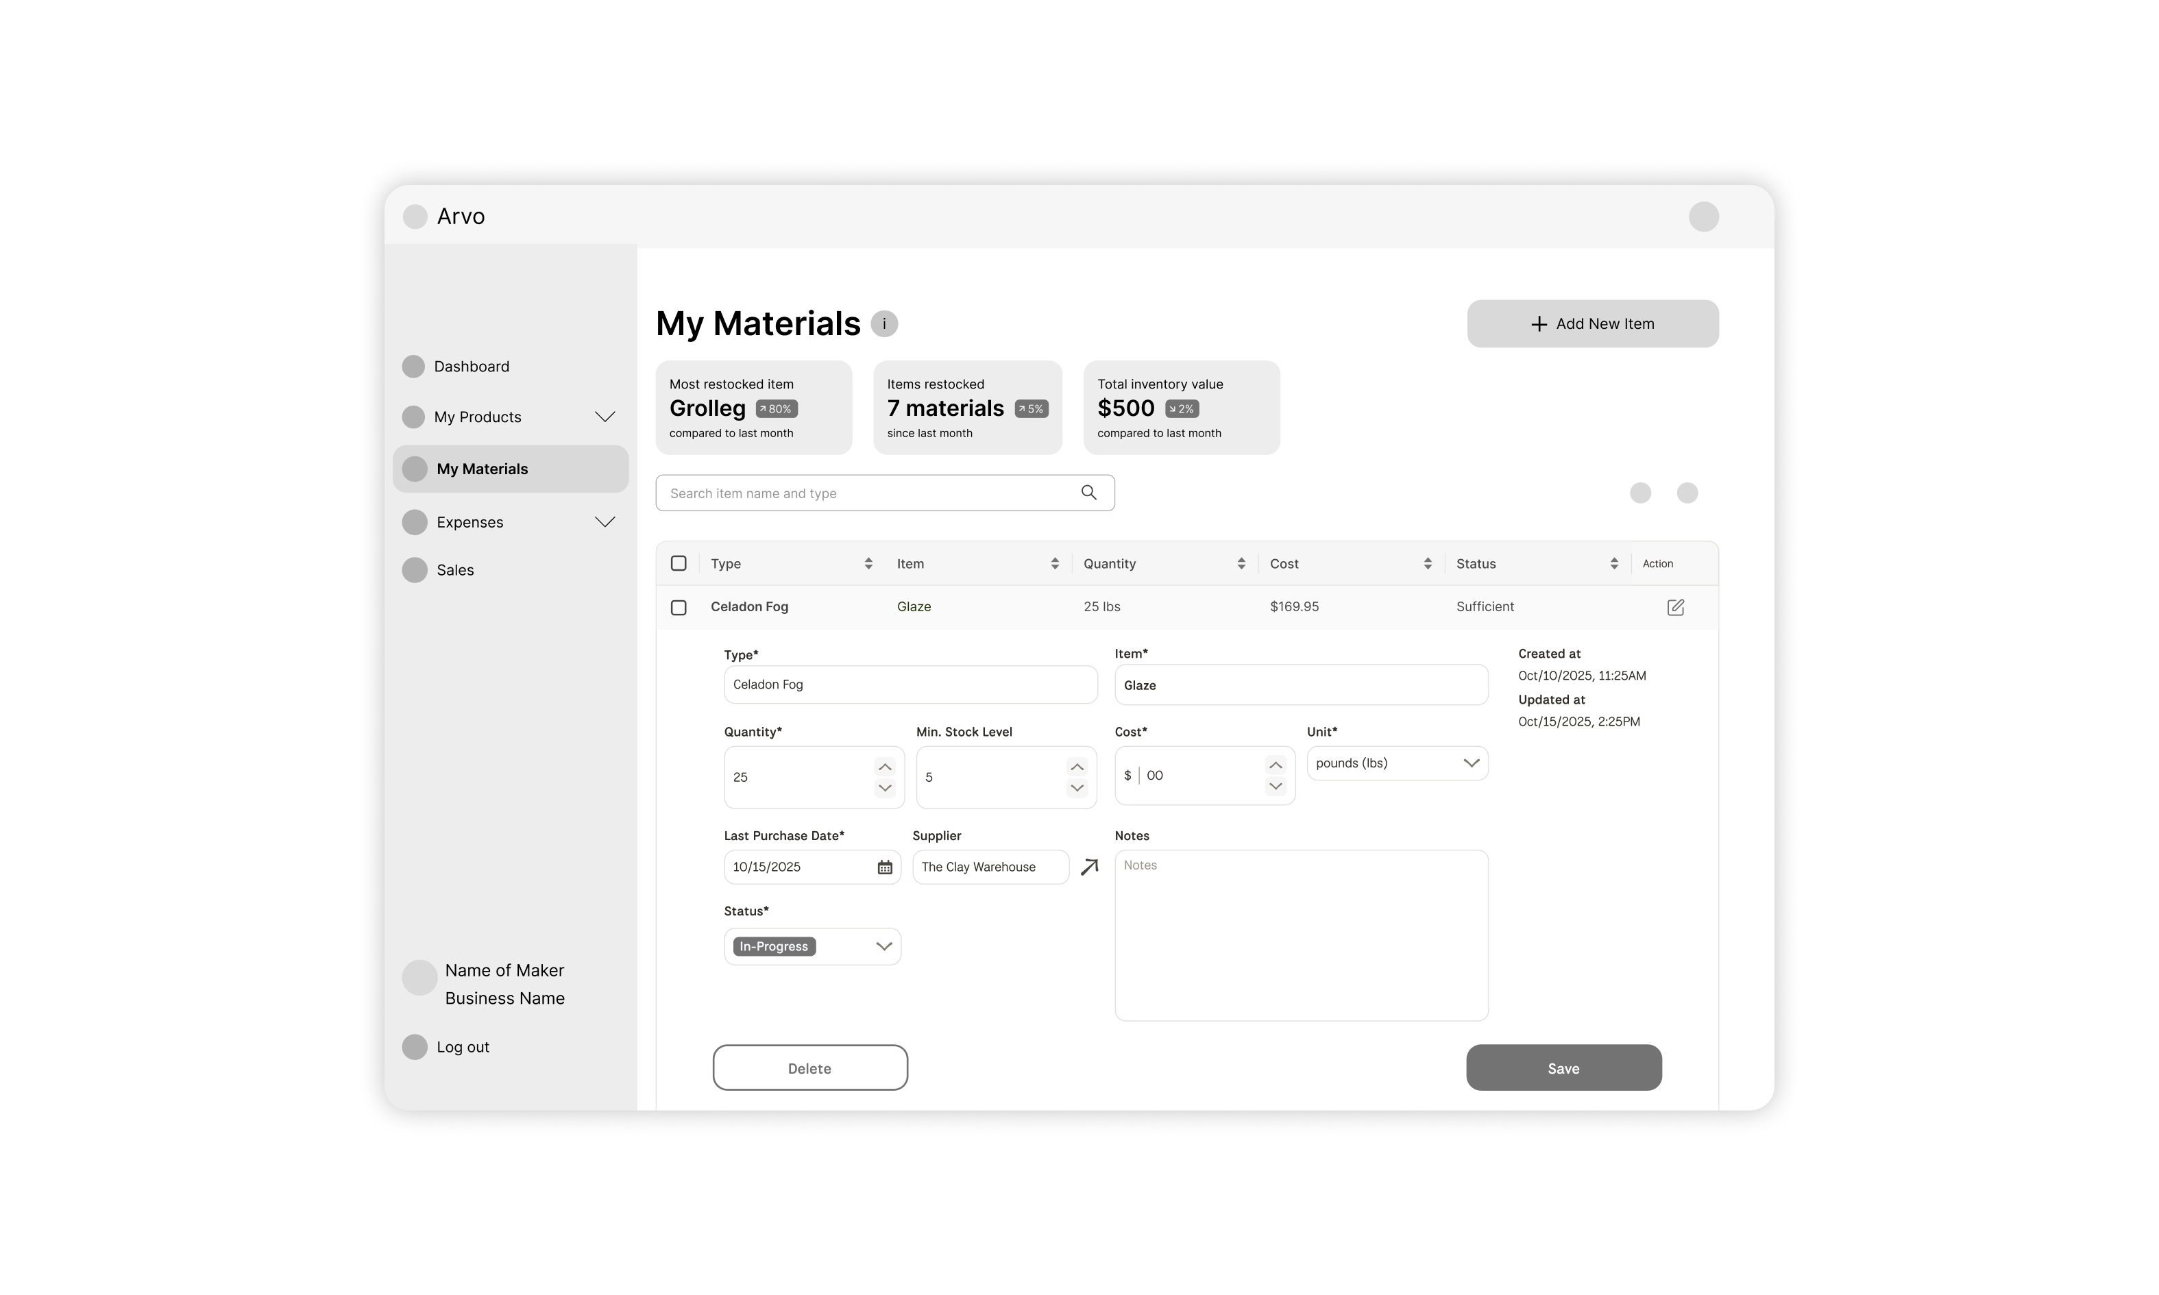Check the Celadon Fog row checkbox
The width and height of the screenshot is (2159, 1295).
pyautogui.click(x=679, y=607)
